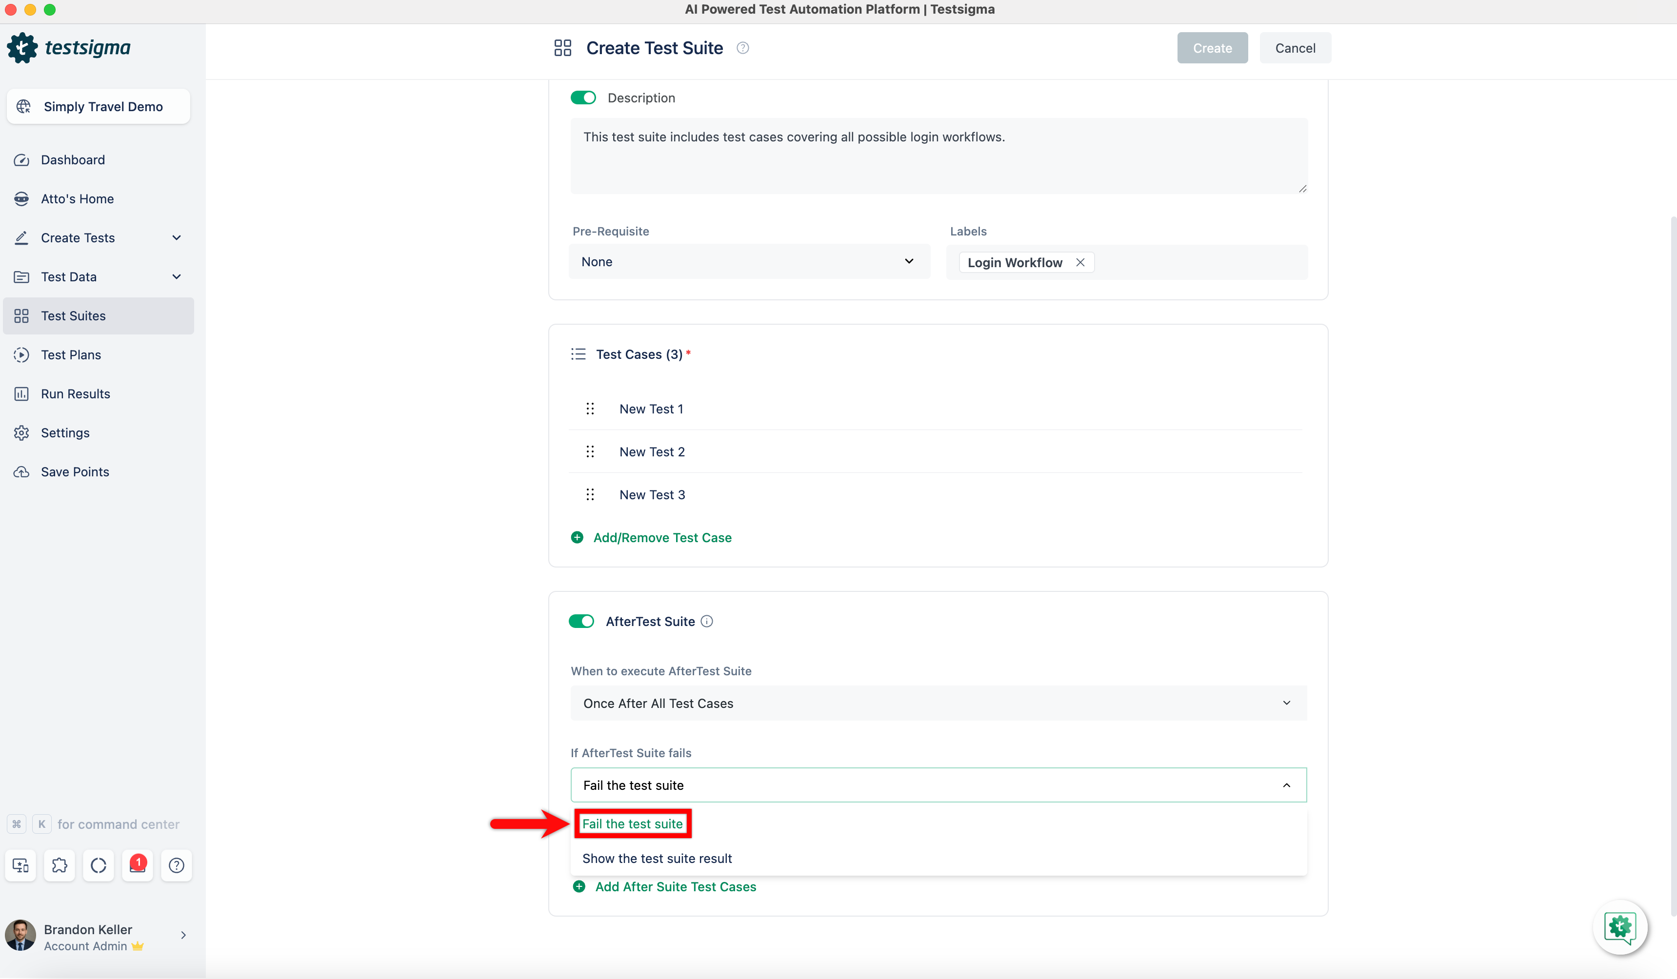Open the Atto chat assistant icon
The width and height of the screenshot is (1677, 979).
tap(1619, 927)
